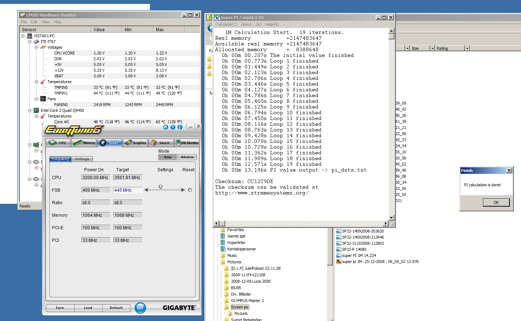Click the VISTA01-PC computer icon
The width and height of the screenshot is (521, 321).
point(29,36)
